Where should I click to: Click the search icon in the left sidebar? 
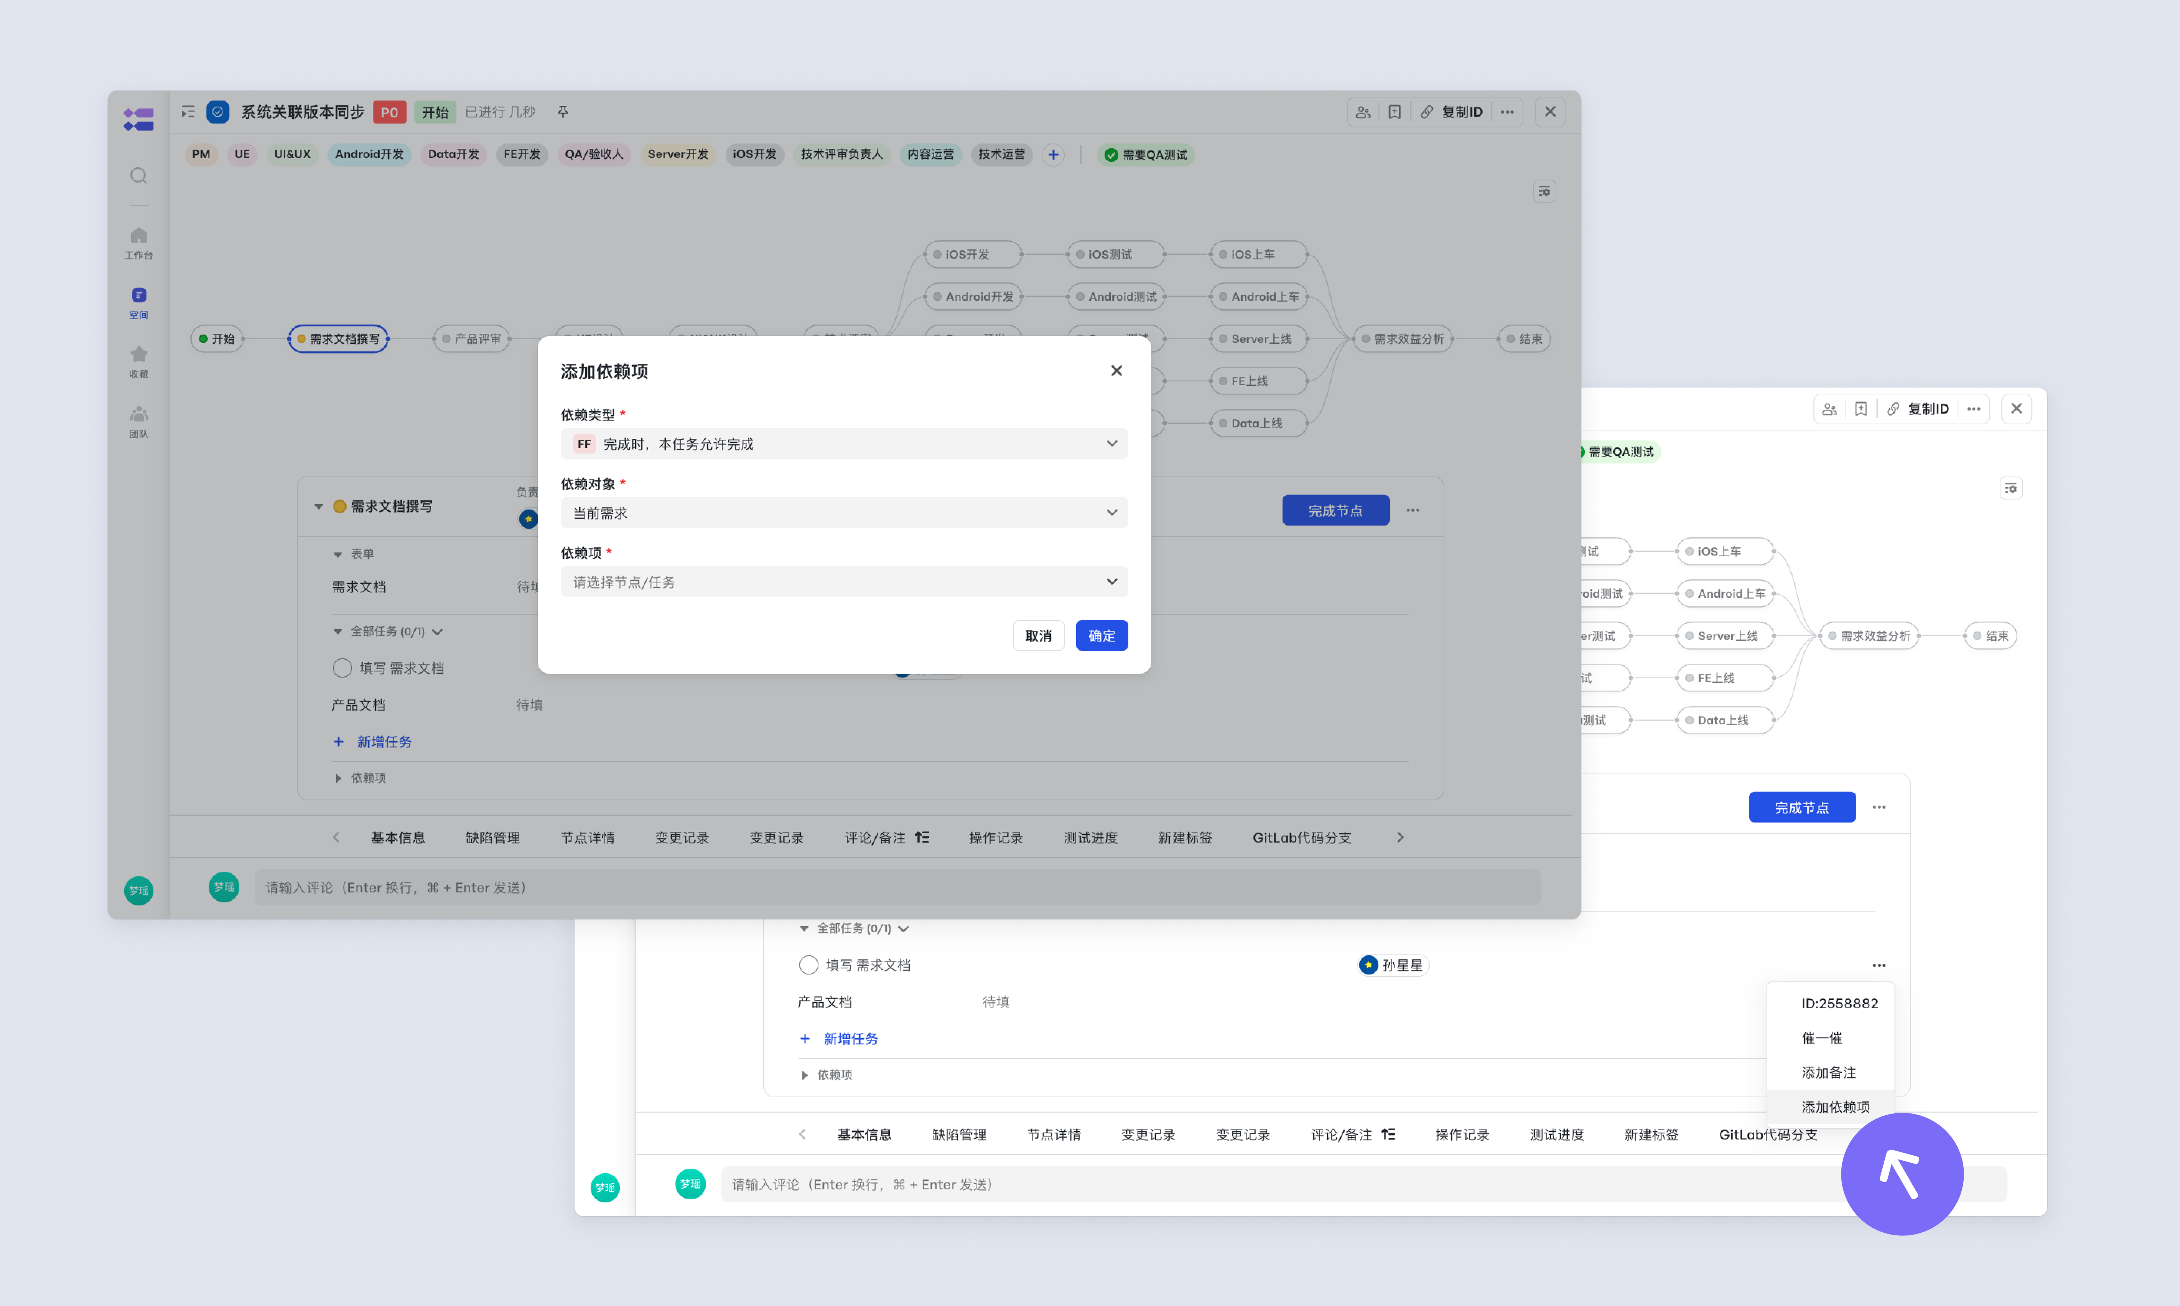coord(138,176)
